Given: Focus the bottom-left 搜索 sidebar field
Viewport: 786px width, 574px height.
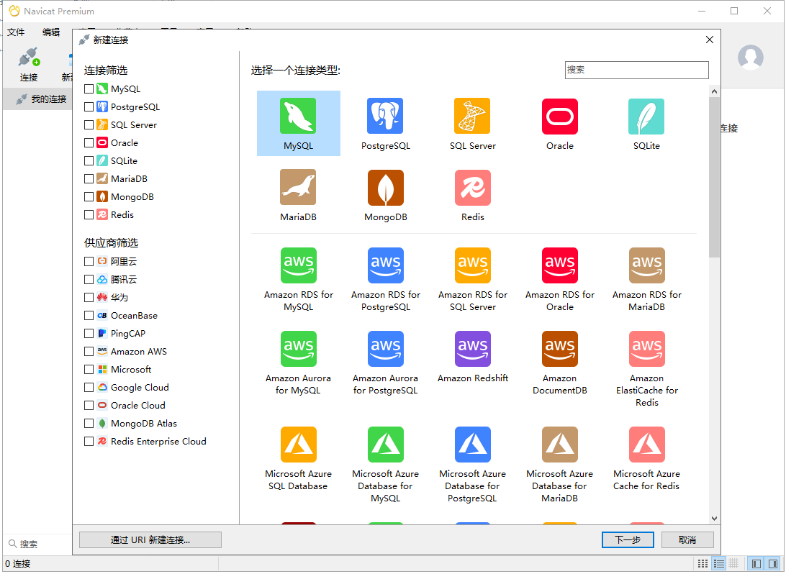Looking at the screenshot, I should click(37, 544).
